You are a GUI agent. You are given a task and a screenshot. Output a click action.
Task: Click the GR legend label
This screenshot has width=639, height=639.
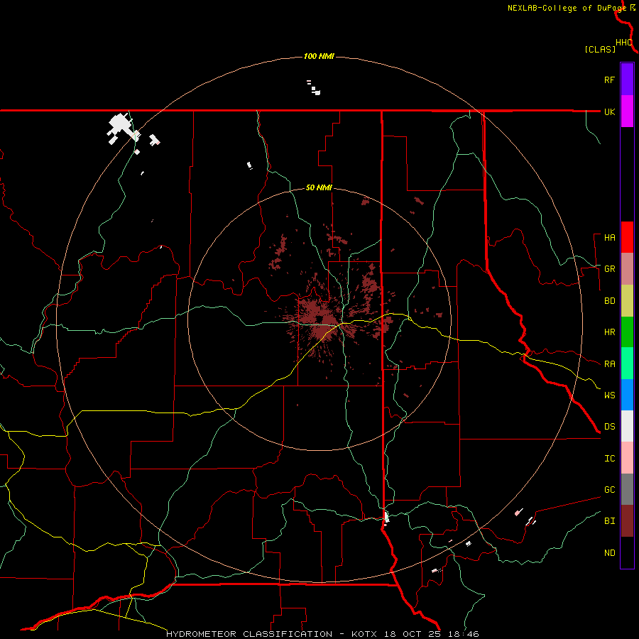coord(609,269)
